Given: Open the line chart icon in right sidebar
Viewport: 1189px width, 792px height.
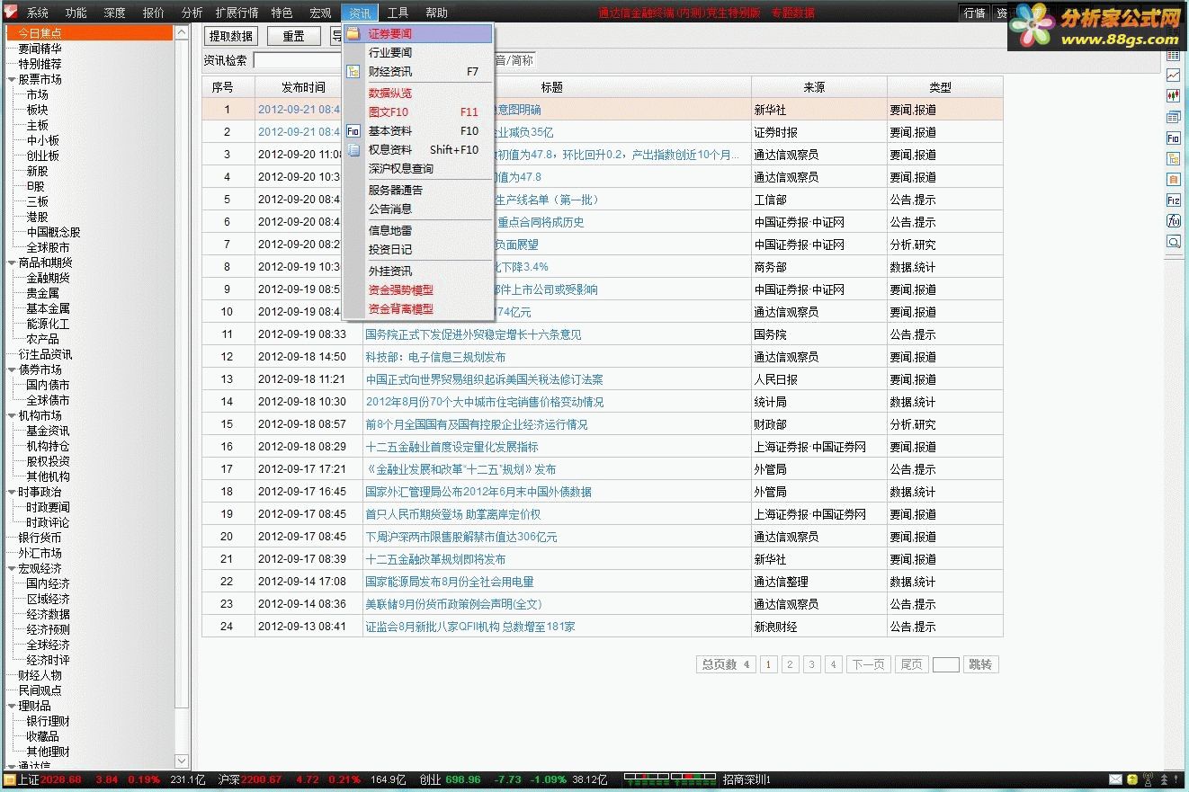Looking at the screenshot, I should click(1173, 76).
